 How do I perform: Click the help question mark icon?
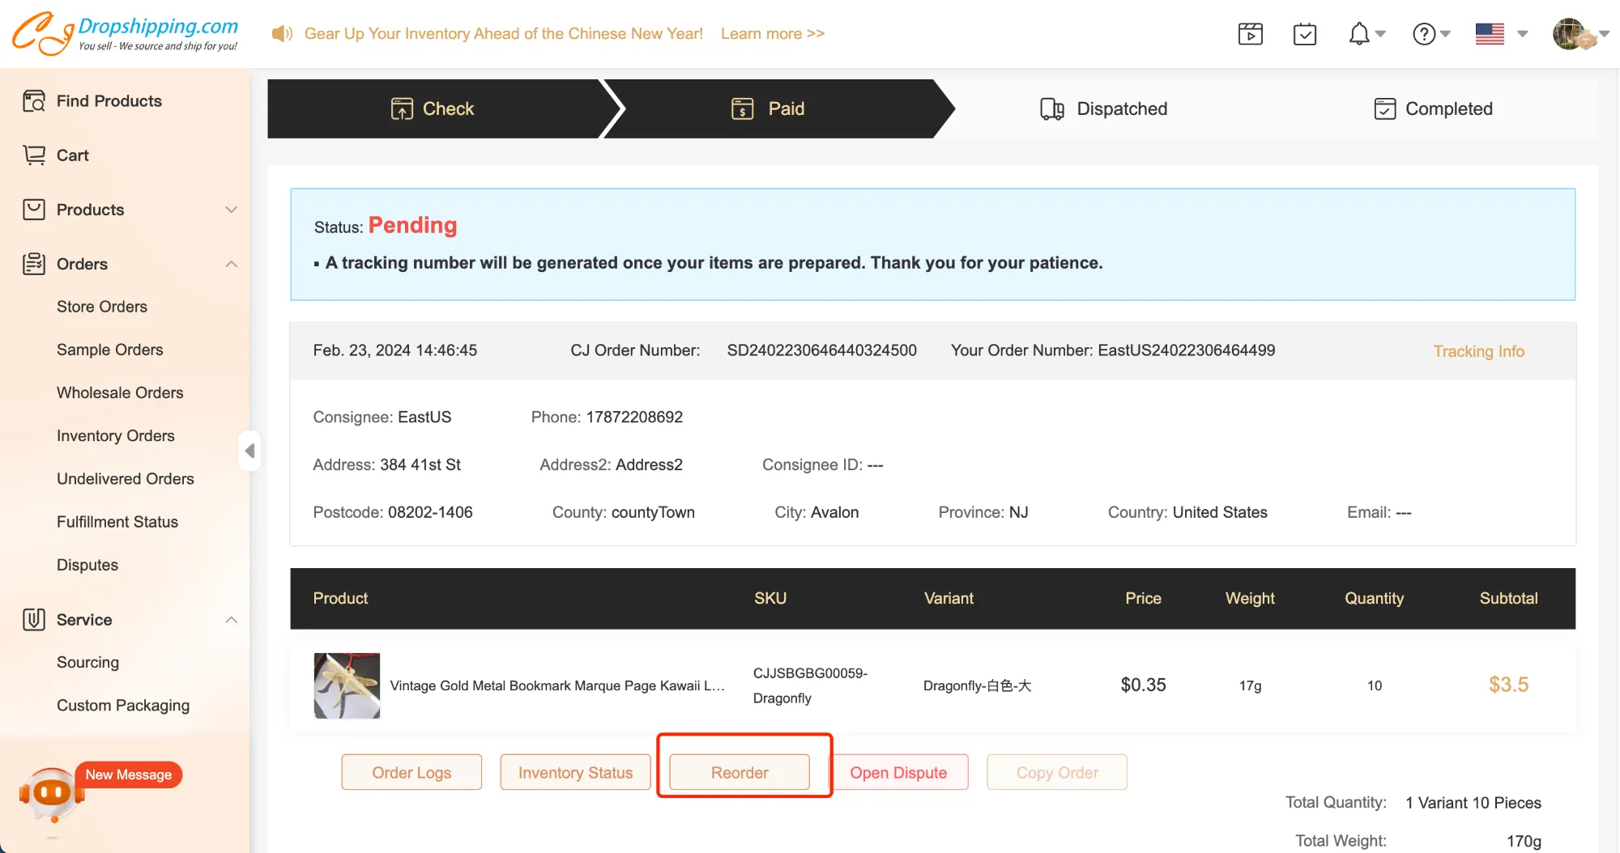[x=1424, y=34]
